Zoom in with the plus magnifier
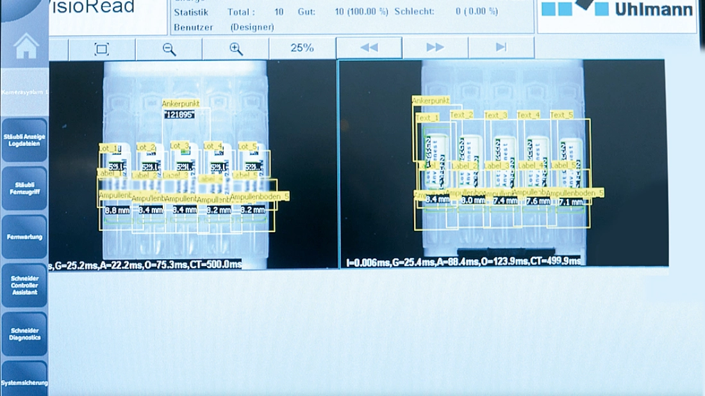This screenshot has height=396, width=705. point(236,49)
